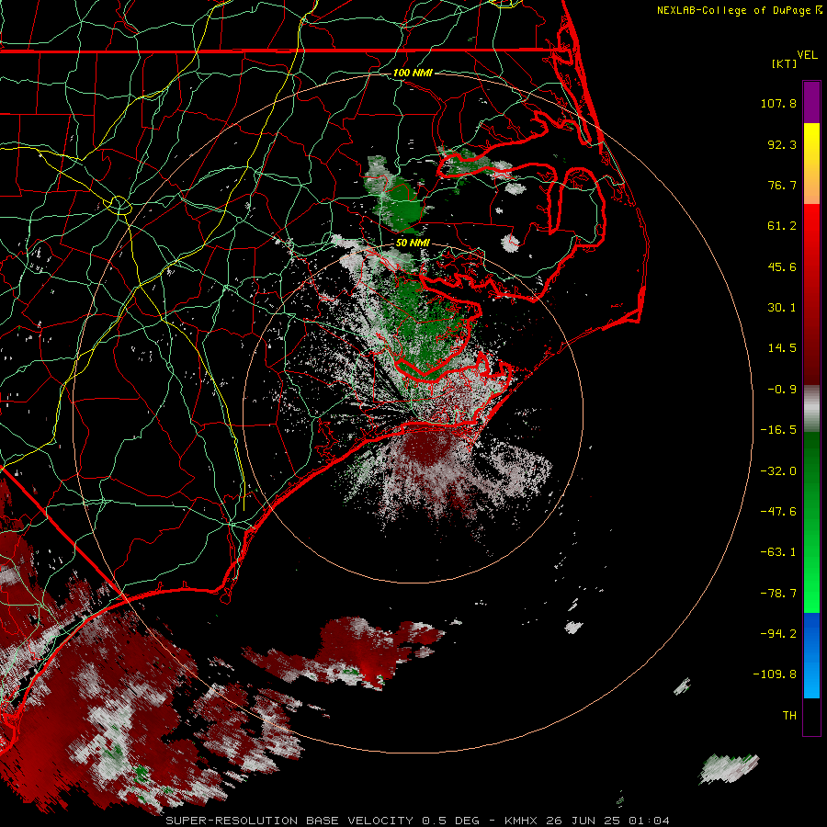This screenshot has height=827, width=827.
Task: Click the -94.2 legend value
Action: pyautogui.click(x=778, y=633)
